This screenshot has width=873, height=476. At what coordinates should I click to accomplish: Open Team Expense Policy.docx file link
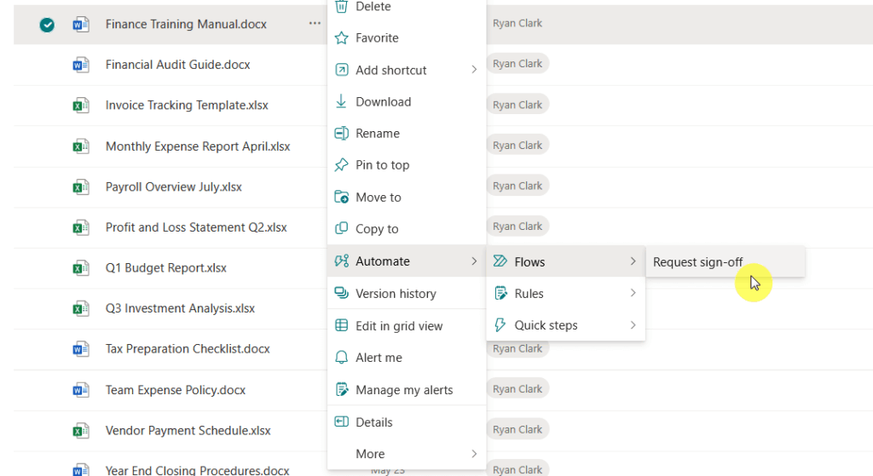pyautogui.click(x=176, y=390)
